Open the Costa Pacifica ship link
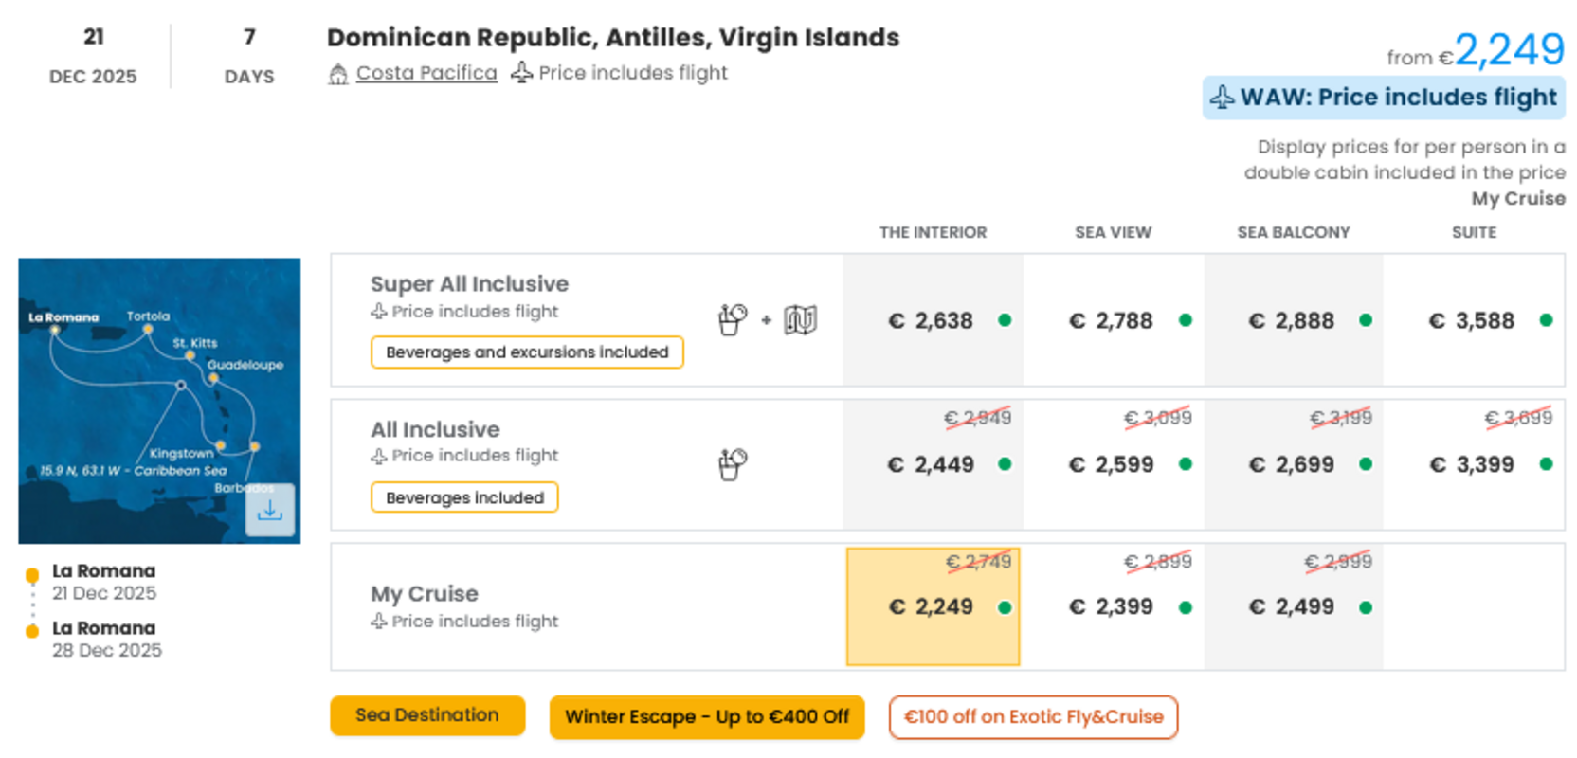The height and width of the screenshot is (758, 1577). coord(426,73)
